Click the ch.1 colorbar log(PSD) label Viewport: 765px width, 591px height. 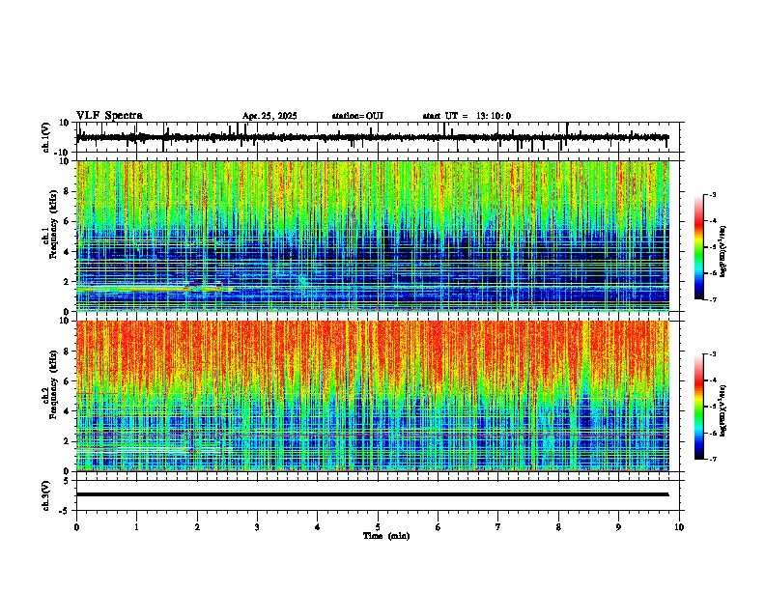(723, 251)
